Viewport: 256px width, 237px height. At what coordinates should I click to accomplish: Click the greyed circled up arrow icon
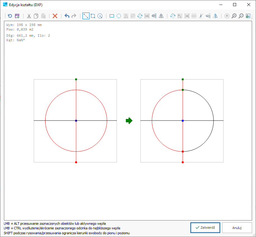[227, 16]
